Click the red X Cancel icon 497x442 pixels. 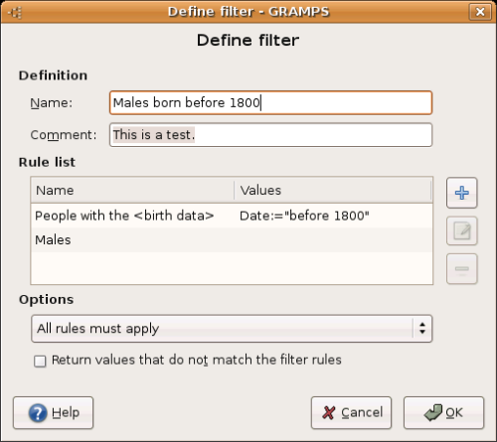(329, 413)
